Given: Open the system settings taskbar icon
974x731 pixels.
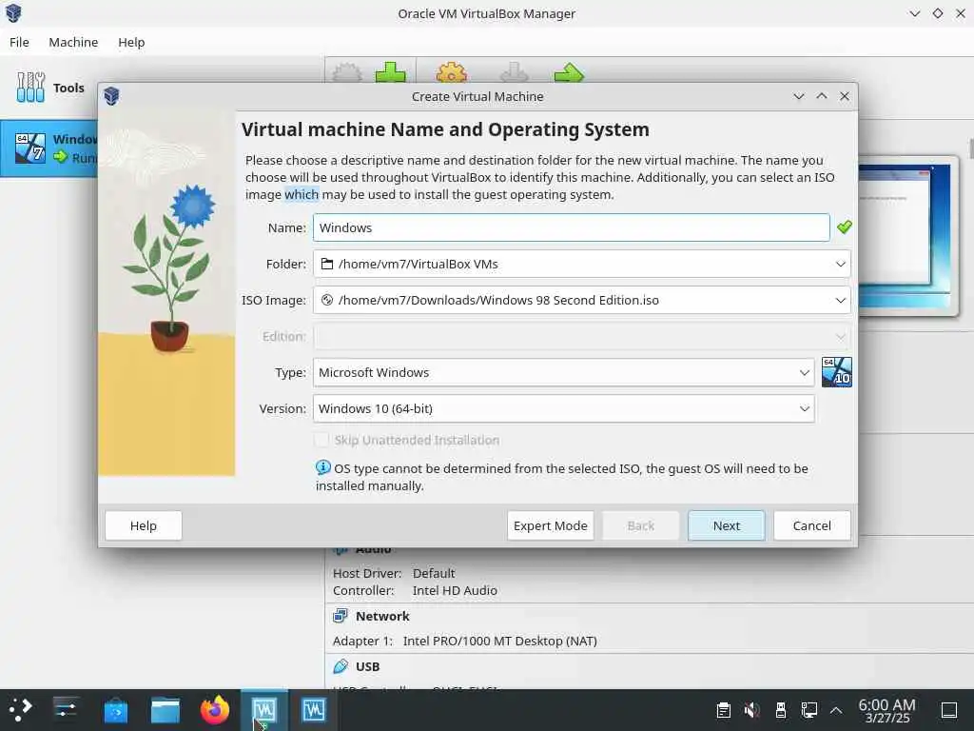Looking at the screenshot, I should point(66,710).
